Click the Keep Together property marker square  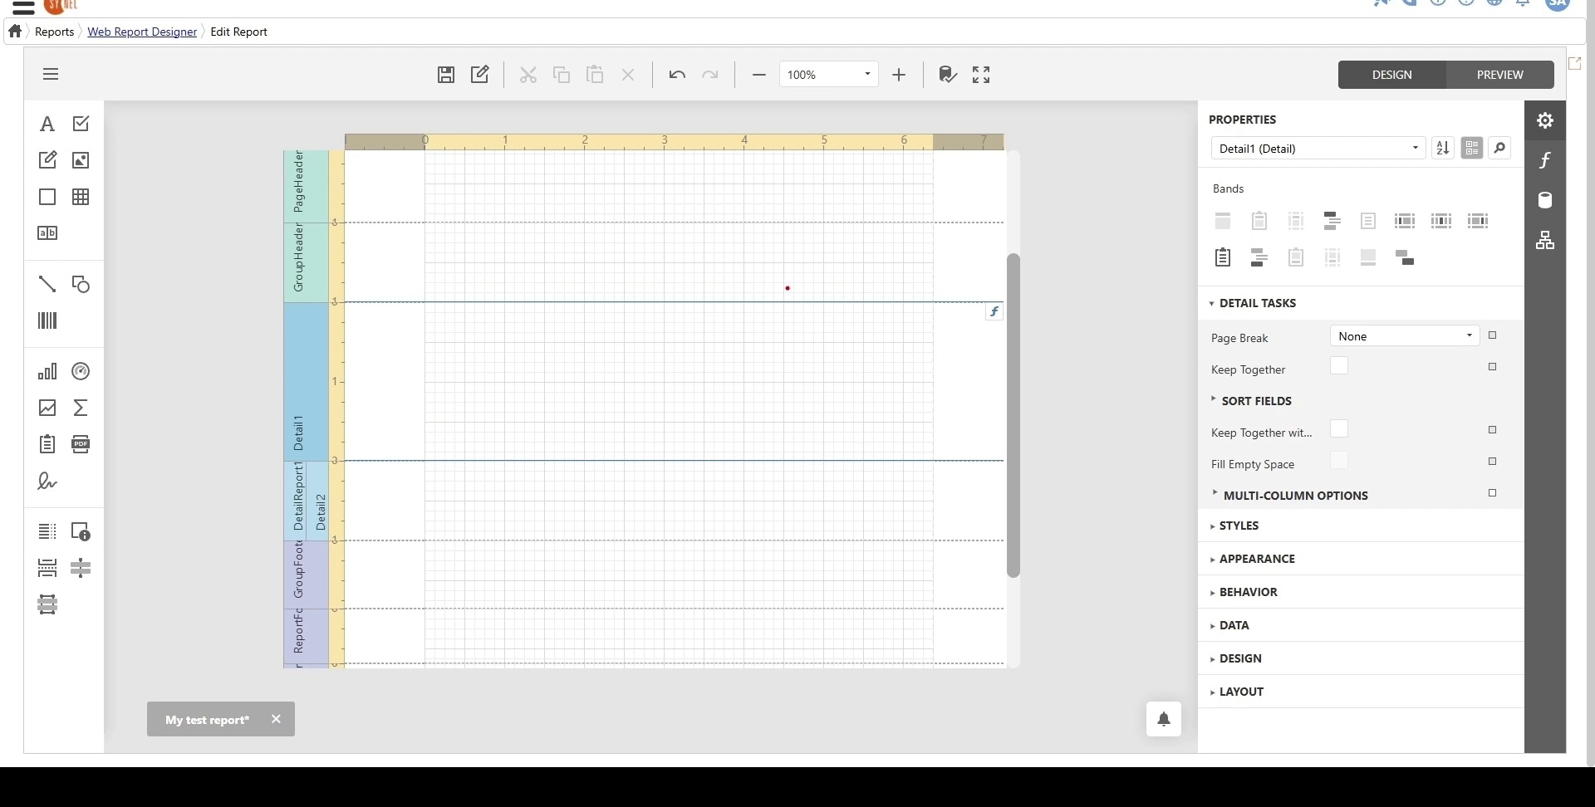[1493, 367]
